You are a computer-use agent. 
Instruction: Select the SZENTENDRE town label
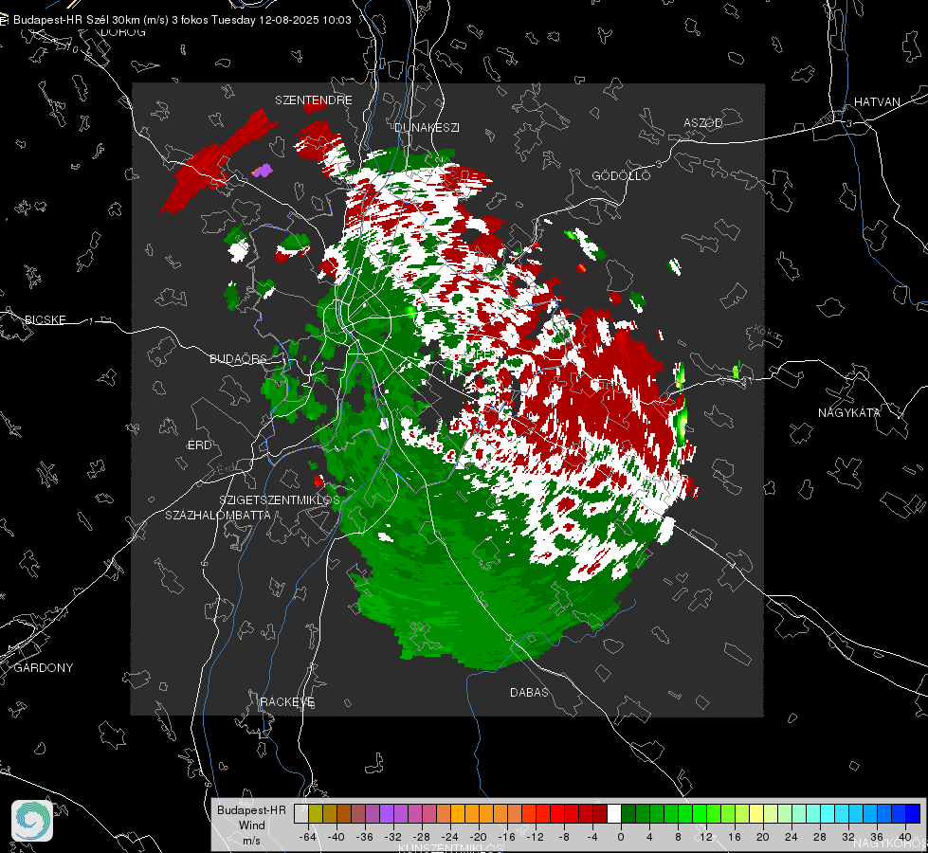(314, 100)
